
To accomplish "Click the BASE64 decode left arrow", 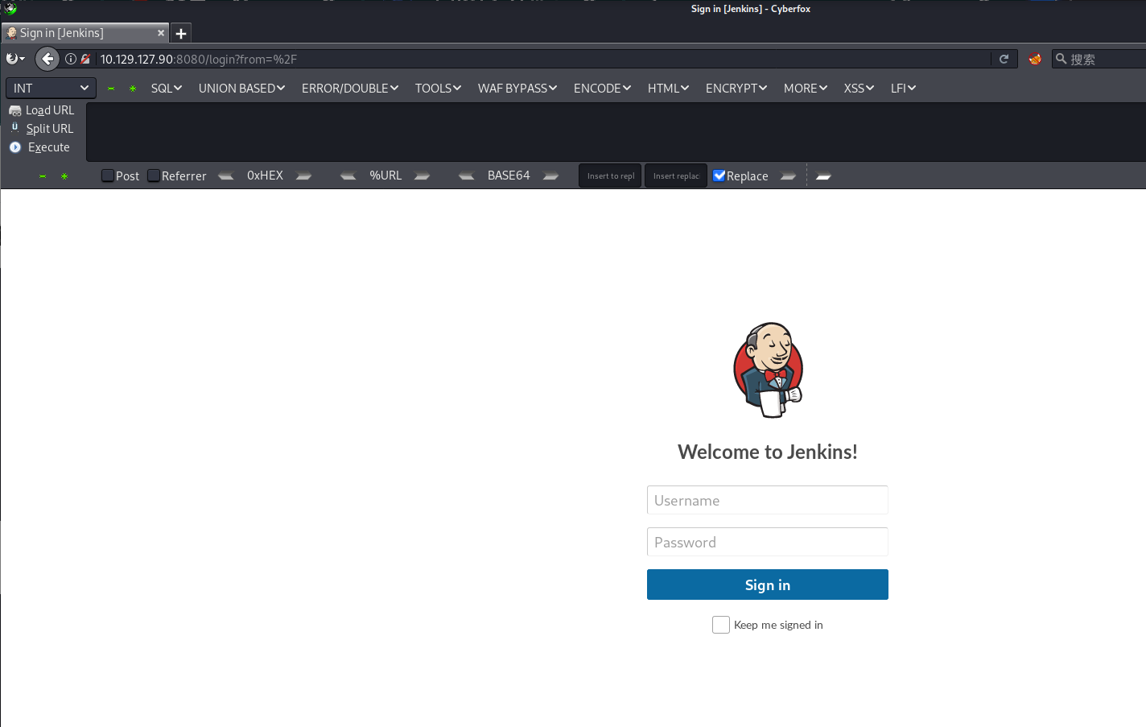I will [x=466, y=176].
